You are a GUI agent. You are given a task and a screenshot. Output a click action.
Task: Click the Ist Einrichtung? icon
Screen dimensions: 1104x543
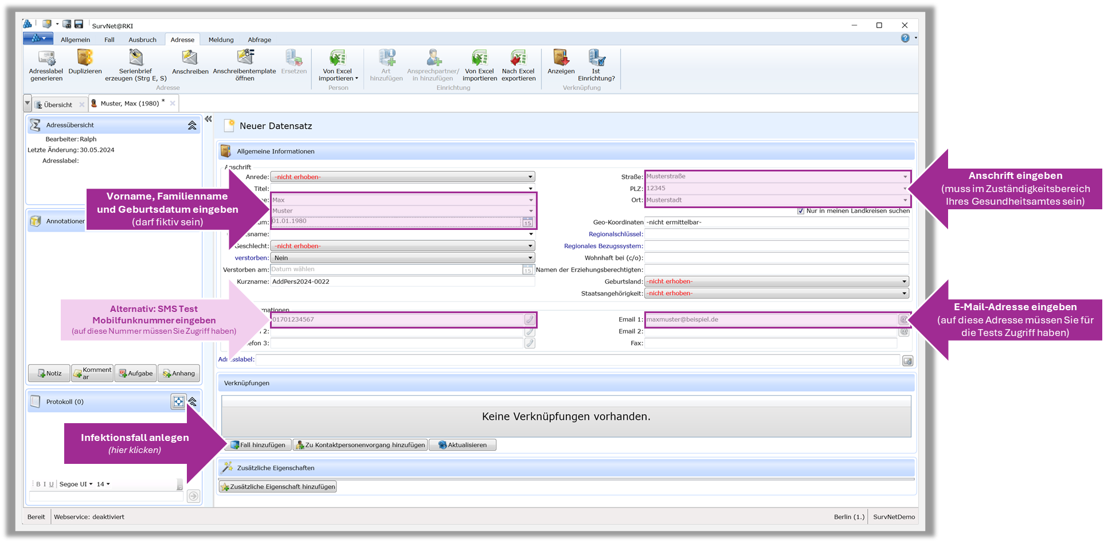pos(596,58)
